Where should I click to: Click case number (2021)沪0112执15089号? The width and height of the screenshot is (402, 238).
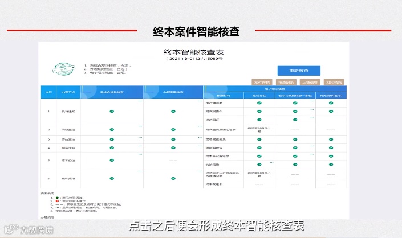[x=194, y=59]
